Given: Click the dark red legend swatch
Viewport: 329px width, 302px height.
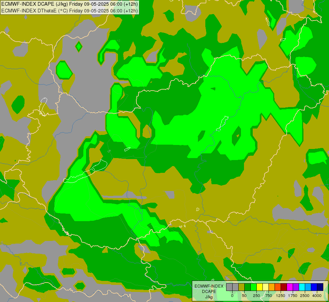Looking at the screenshot, I should pyautogui.click(x=284, y=287).
